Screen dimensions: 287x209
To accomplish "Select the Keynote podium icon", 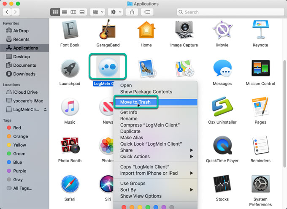I will [x=260, y=30].
